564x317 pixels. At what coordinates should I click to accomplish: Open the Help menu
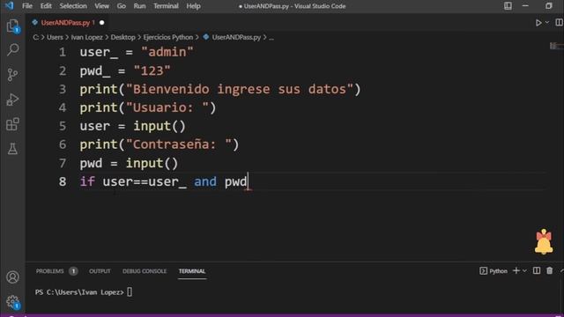click(x=193, y=6)
